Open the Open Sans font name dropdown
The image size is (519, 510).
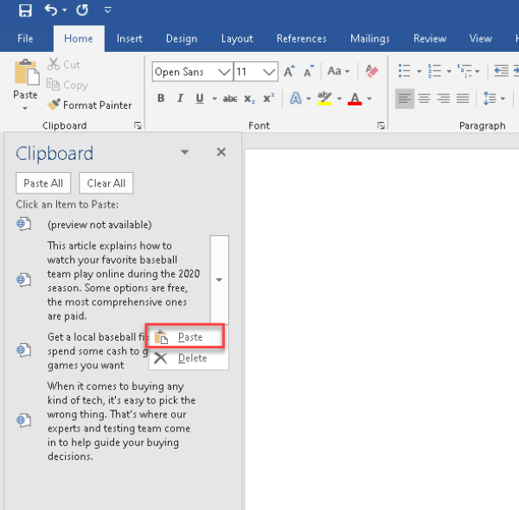(225, 72)
